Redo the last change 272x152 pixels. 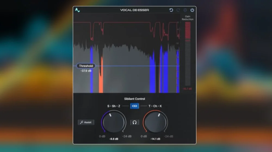pyautogui.click(x=178, y=10)
